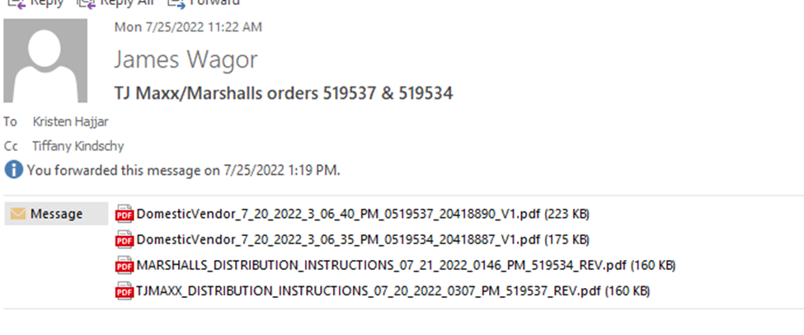
Task: Select the Message envelope icon
Action: pos(18,214)
